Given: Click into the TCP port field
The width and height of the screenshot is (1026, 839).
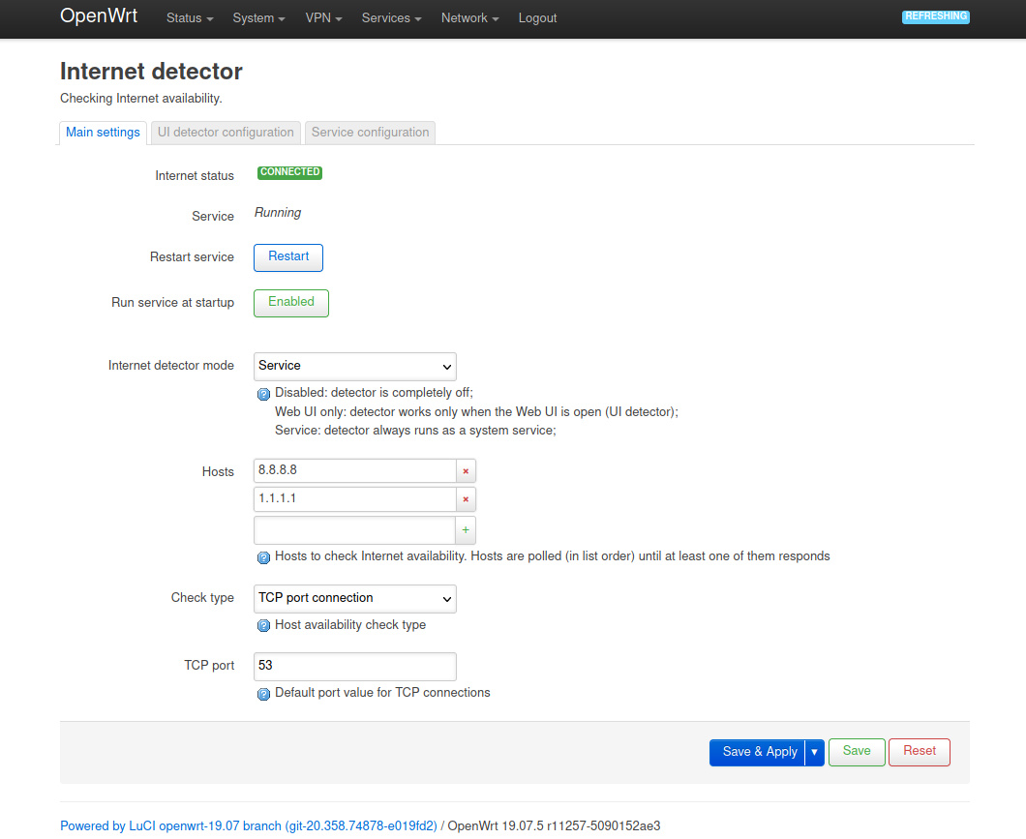Looking at the screenshot, I should click(354, 667).
